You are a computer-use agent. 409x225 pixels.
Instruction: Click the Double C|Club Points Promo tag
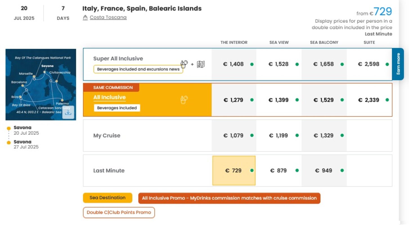pyautogui.click(x=119, y=213)
